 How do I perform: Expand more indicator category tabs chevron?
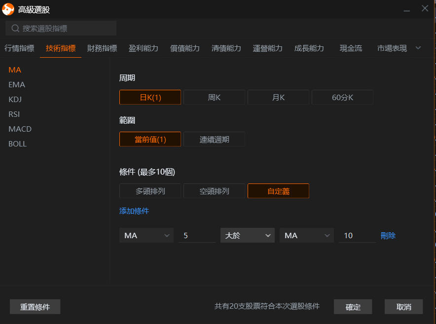coord(418,48)
